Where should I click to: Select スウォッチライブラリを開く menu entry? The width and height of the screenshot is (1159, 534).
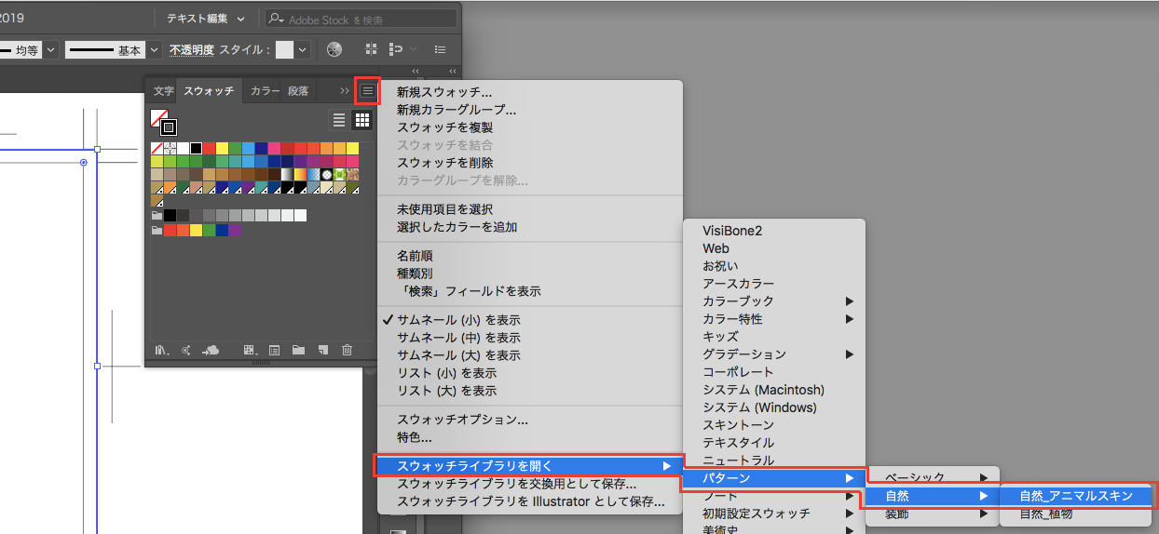pyautogui.click(x=530, y=466)
